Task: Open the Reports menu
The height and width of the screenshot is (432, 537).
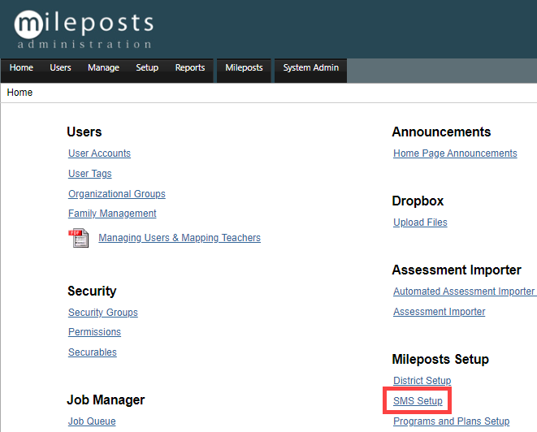Action: 190,67
